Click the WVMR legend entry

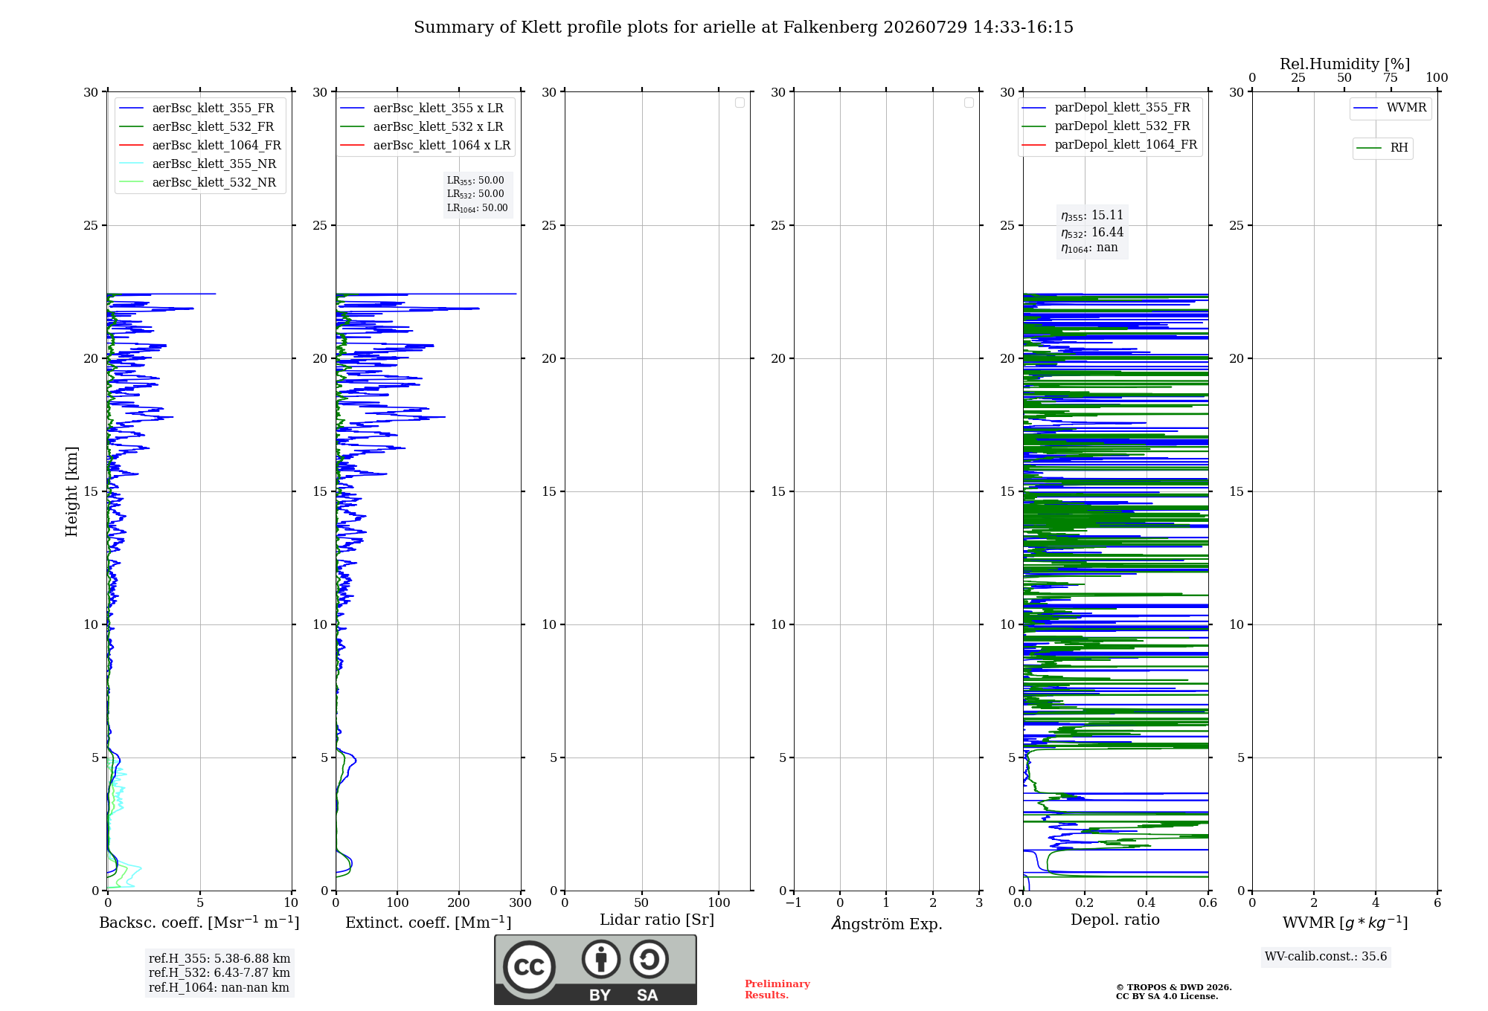[1391, 108]
